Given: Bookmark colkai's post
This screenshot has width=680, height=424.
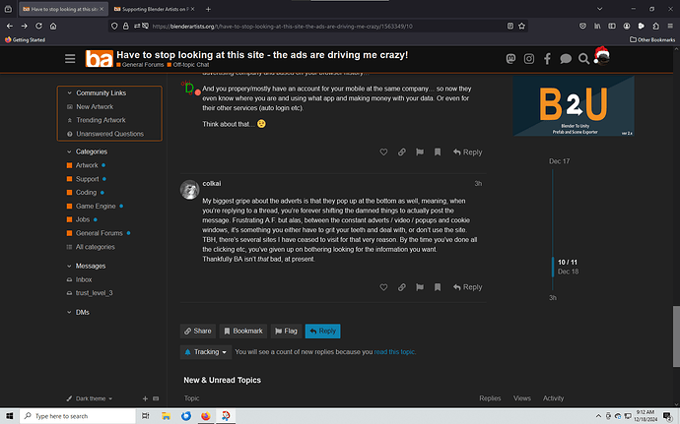Looking at the screenshot, I should coord(438,287).
